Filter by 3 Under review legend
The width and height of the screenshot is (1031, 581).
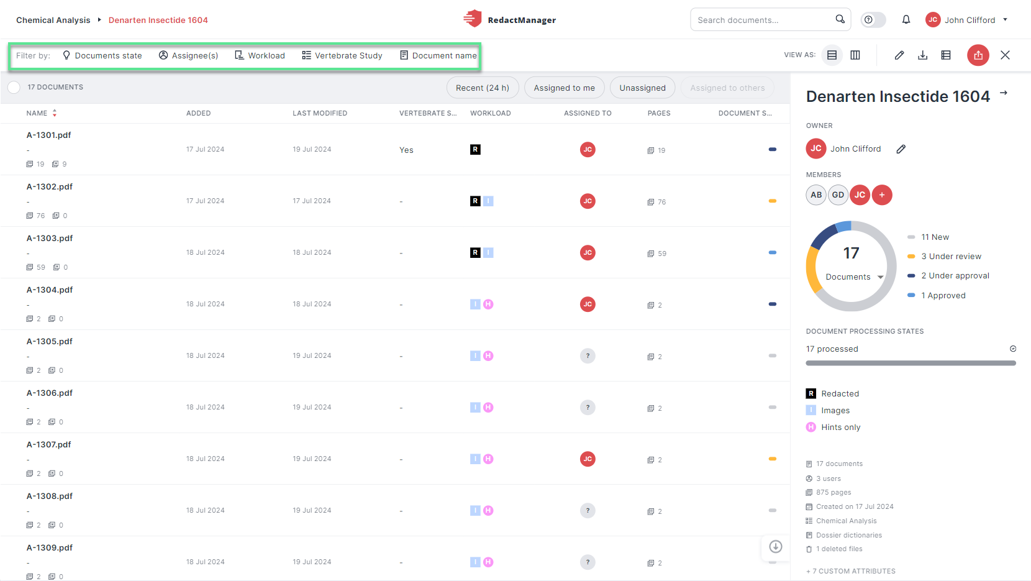pos(945,256)
